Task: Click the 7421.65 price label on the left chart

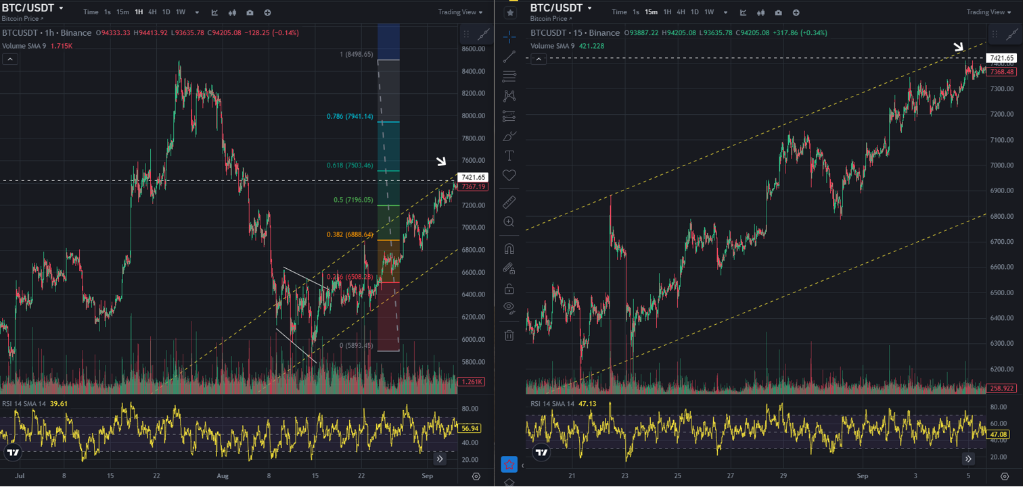Action: 473,177
